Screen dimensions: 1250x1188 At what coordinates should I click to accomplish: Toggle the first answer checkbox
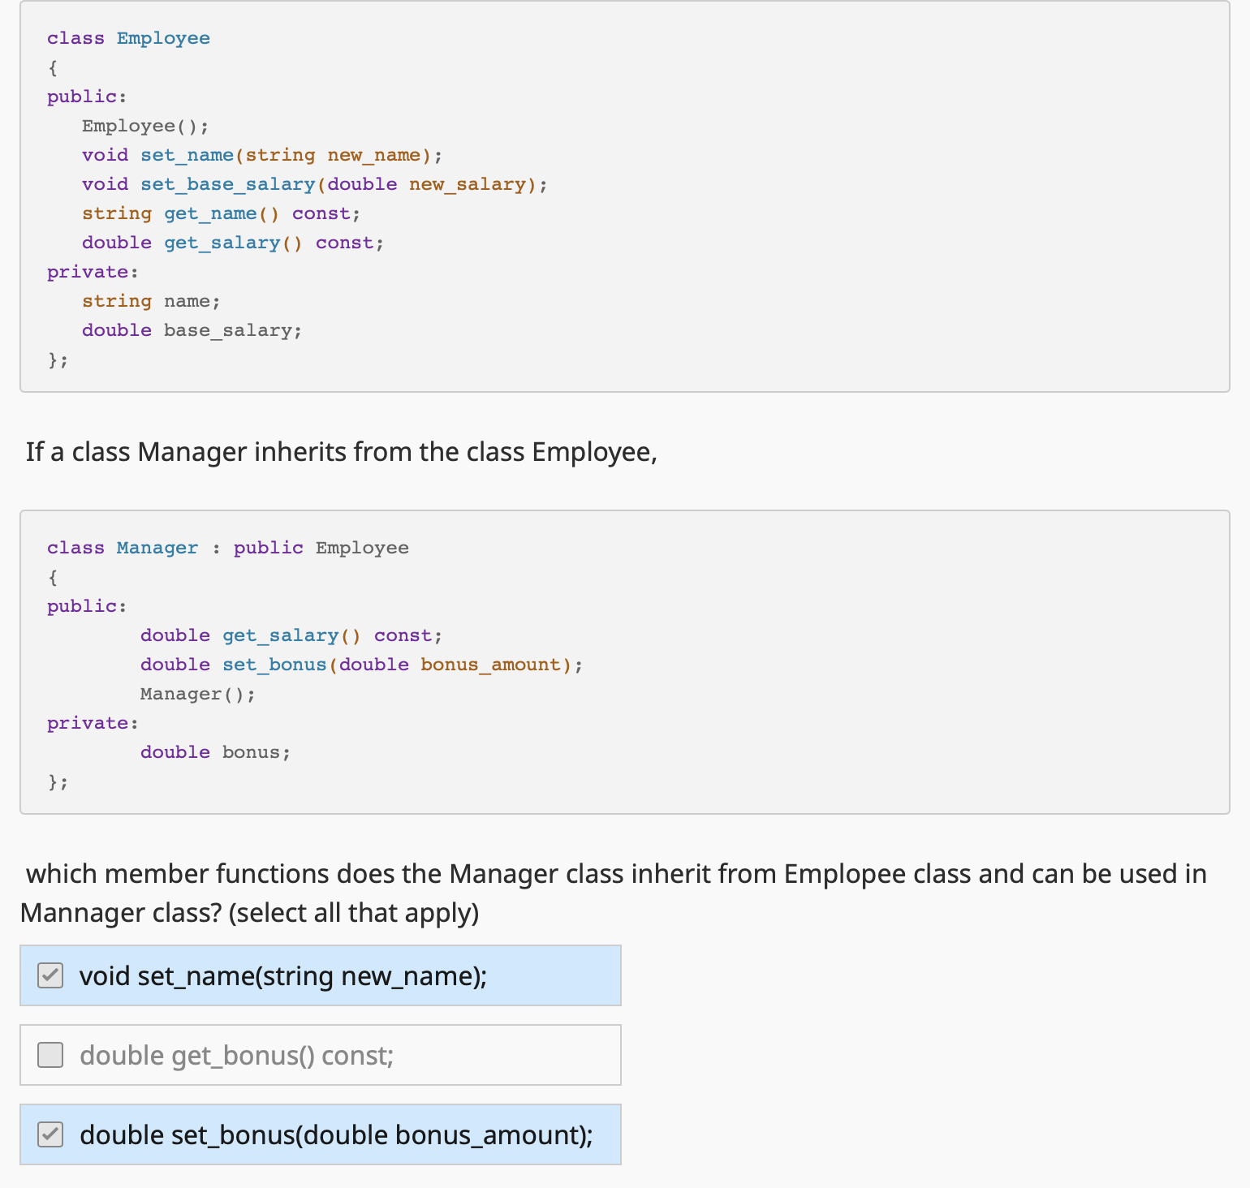pyautogui.click(x=50, y=975)
